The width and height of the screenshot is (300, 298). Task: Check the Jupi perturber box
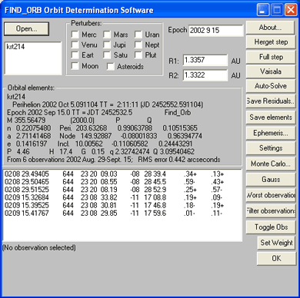pyautogui.click(x=107, y=45)
